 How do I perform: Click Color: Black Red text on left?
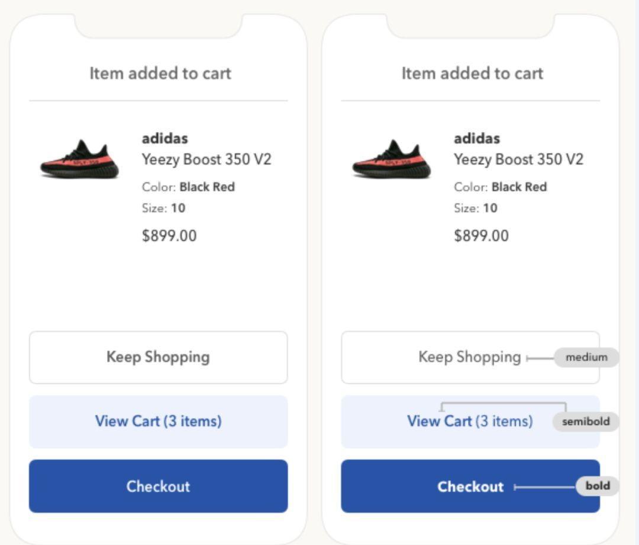(x=188, y=187)
